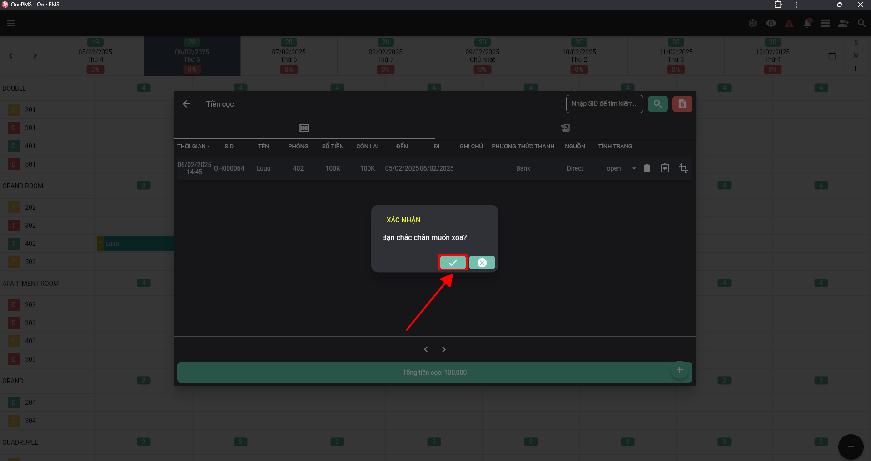Viewport: 871px width, 461px height.
Task: Click the floating add button on calendar
Action: (x=851, y=447)
